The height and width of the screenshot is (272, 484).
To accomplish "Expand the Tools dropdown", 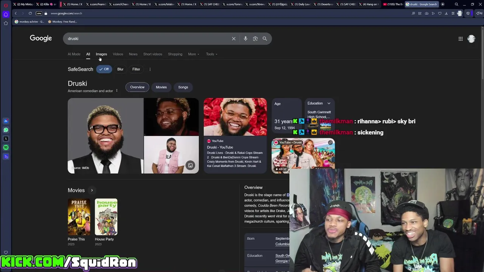I will pos(212,54).
